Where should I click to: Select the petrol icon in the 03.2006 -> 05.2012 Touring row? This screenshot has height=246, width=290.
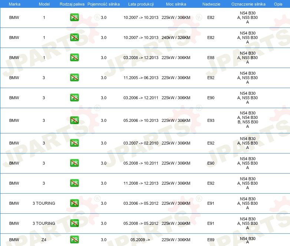coord(74,203)
